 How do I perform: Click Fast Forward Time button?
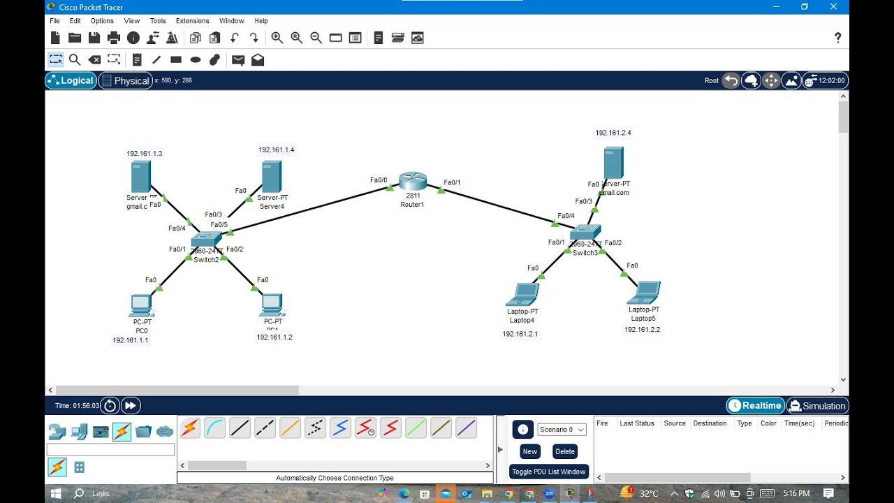coord(131,406)
